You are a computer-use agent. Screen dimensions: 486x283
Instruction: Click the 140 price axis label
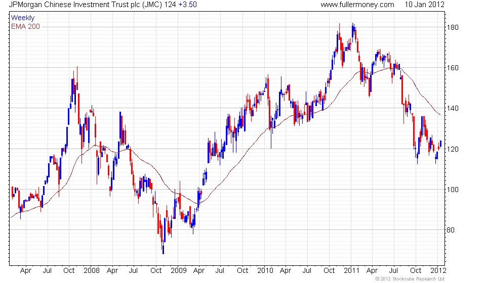pyautogui.click(x=452, y=108)
